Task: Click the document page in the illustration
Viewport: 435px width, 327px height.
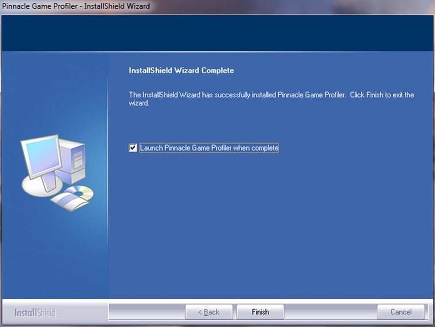Action: point(66,201)
